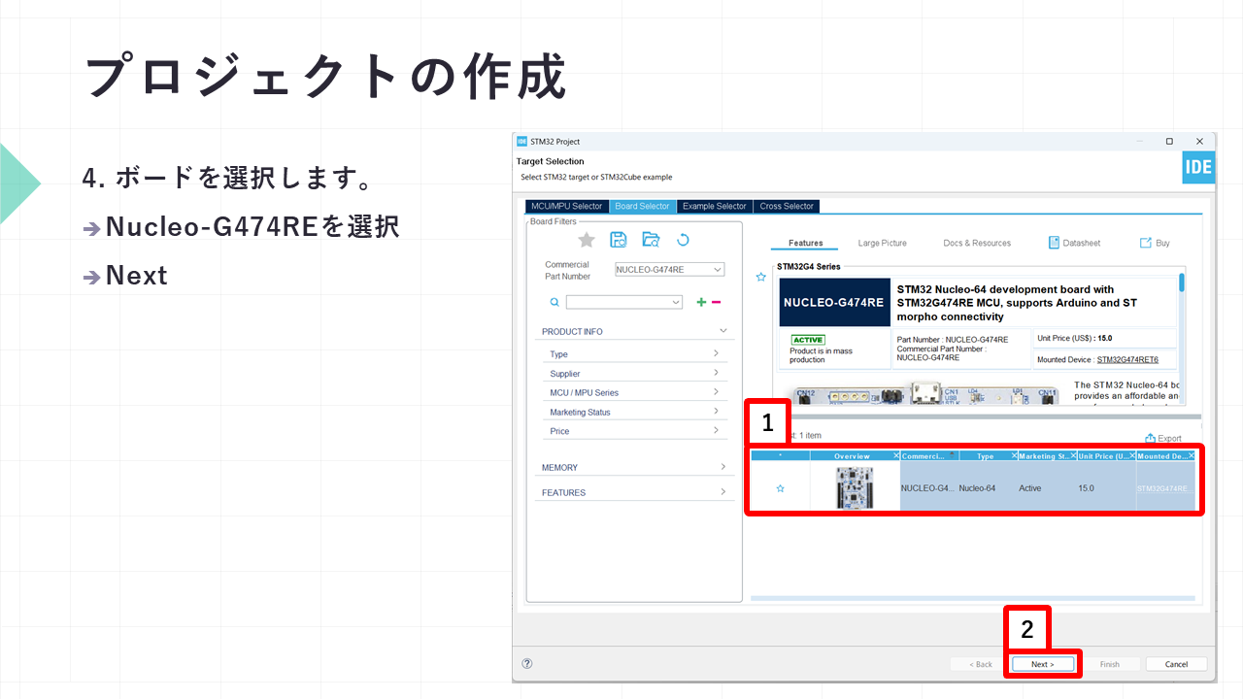
Task: Select the Board Selector tab
Action: point(642,206)
